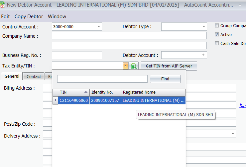Open the Window menu

tap(57, 17)
